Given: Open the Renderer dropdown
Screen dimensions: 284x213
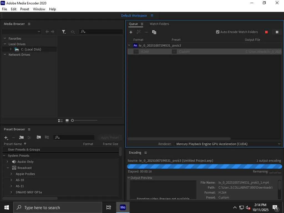Looking at the screenshot, I should click(x=228, y=144).
